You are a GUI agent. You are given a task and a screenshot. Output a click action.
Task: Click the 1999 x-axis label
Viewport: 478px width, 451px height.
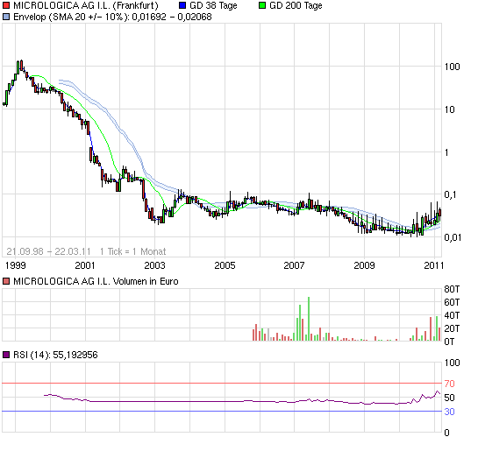coord(16,265)
